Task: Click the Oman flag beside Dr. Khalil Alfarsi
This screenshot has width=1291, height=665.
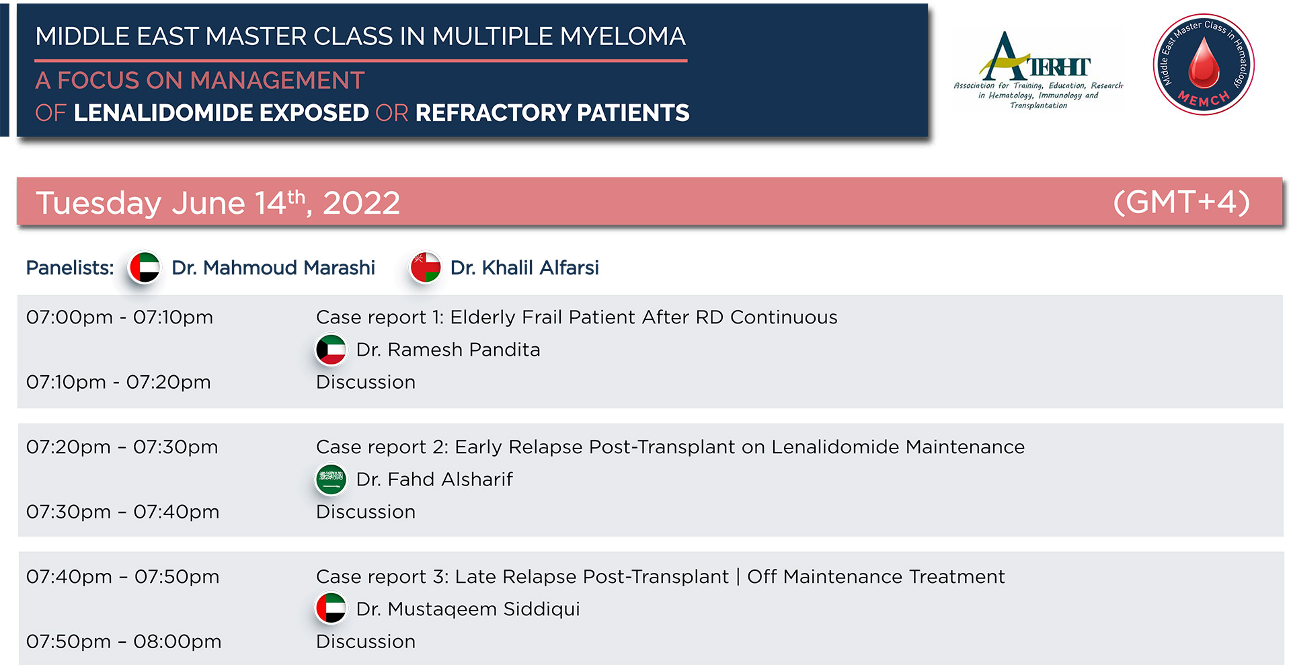Action: pyautogui.click(x=426, y=268)
